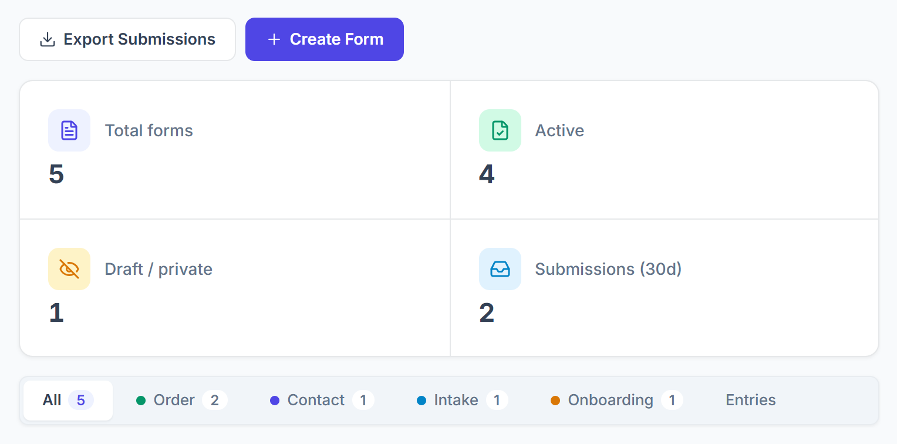Click the orange dot on the Onboarding tab
The width and height of the screenshot is (897, 444).
555,401
